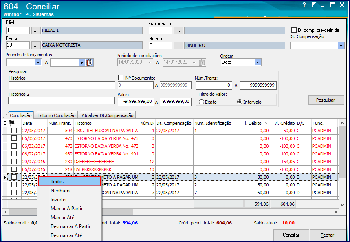Select Exato value filter

tap(201, 102)
